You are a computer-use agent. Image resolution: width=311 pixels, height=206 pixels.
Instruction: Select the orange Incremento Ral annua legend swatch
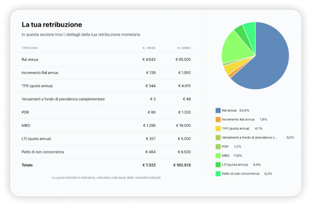point(218,119)
